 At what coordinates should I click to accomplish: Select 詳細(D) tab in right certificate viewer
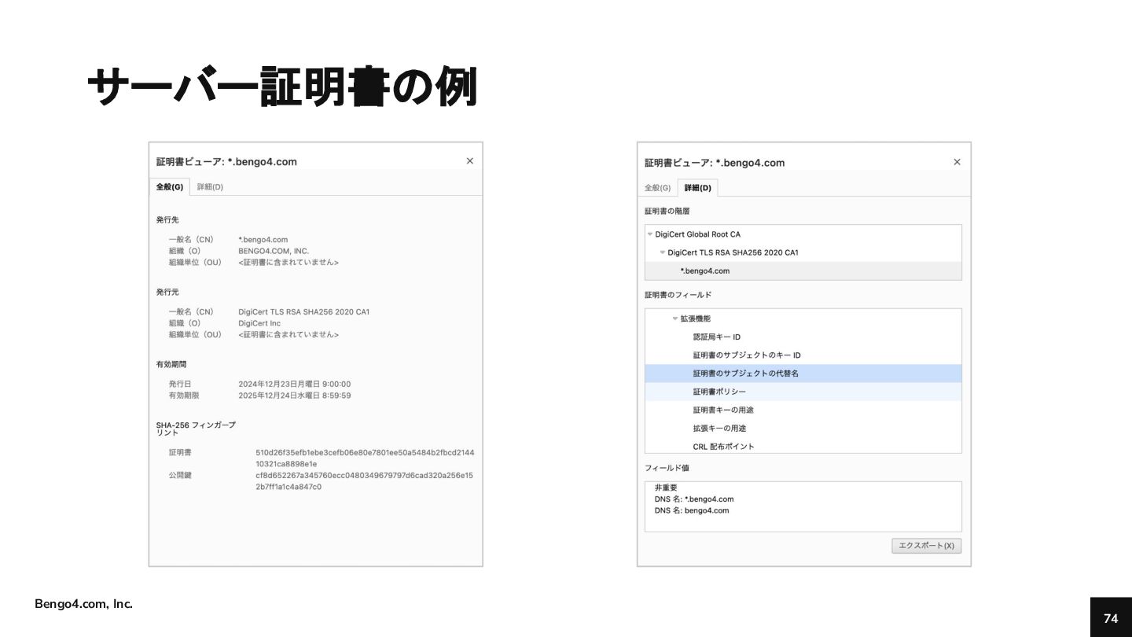[x=697, y=188]
